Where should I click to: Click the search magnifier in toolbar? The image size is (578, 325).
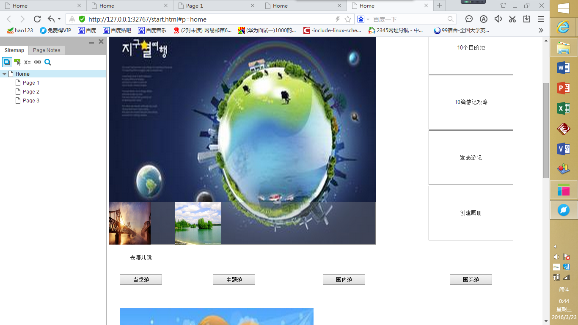coord(451,19)
